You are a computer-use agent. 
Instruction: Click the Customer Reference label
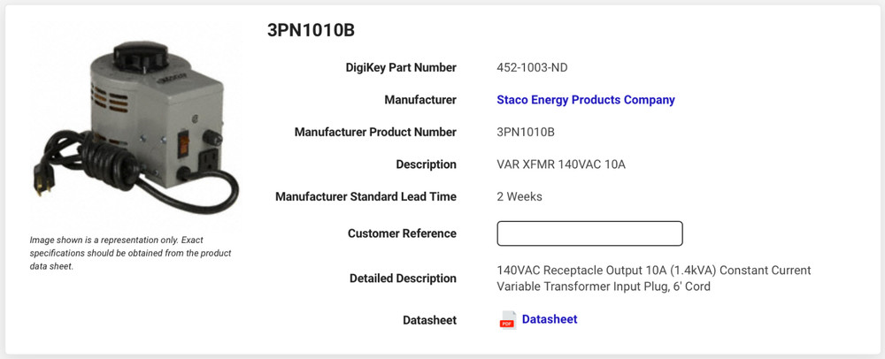pos(402,233)
